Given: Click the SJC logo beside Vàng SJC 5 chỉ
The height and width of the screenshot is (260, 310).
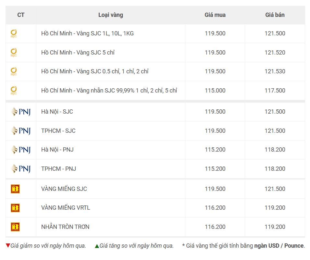Looking at the screenshot, I should click(x=14, y=53).
